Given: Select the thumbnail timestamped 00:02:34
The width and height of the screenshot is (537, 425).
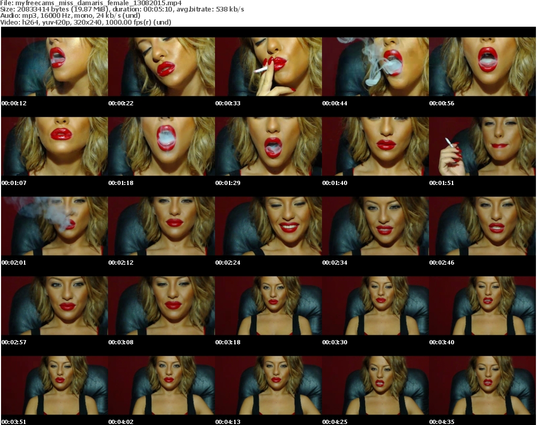Looking at the screenshot, I should (375, 226).
